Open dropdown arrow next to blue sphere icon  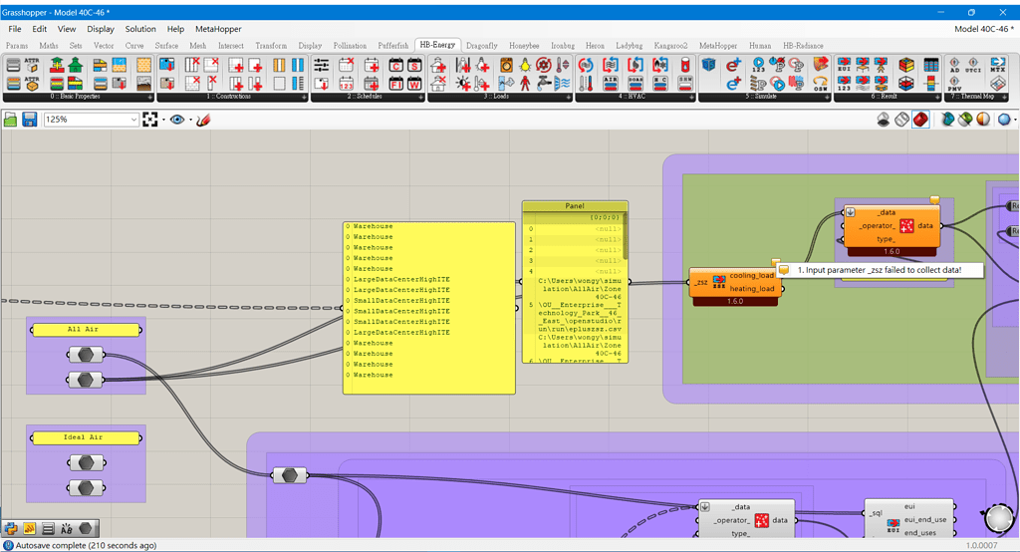click(x=1015, y=120)
